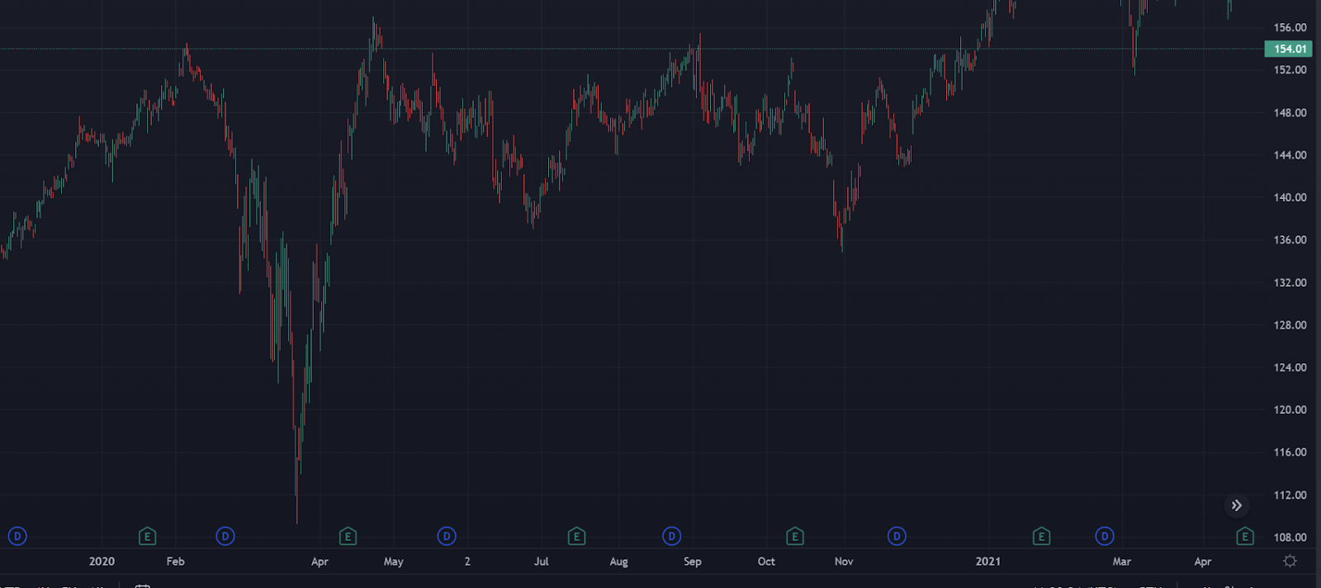Click the 116.00 price axis label
The width and height of the screenshot is (1321, 588).
point(1290,453)
